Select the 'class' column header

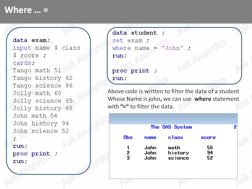(x=176, y=137)
